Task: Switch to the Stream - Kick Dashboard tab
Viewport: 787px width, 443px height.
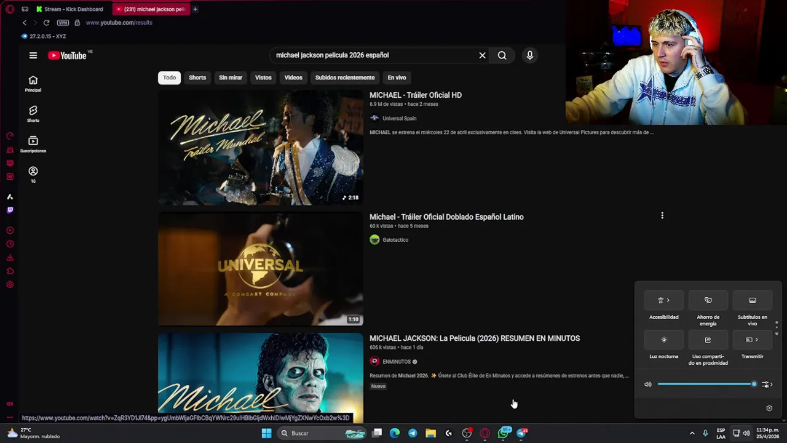Action: (70, 9)
